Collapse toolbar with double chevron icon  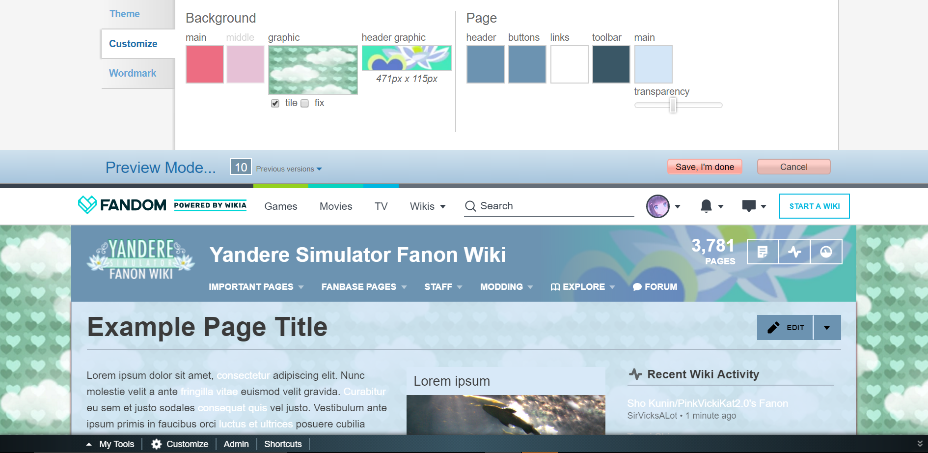click(x=920, y=444)
